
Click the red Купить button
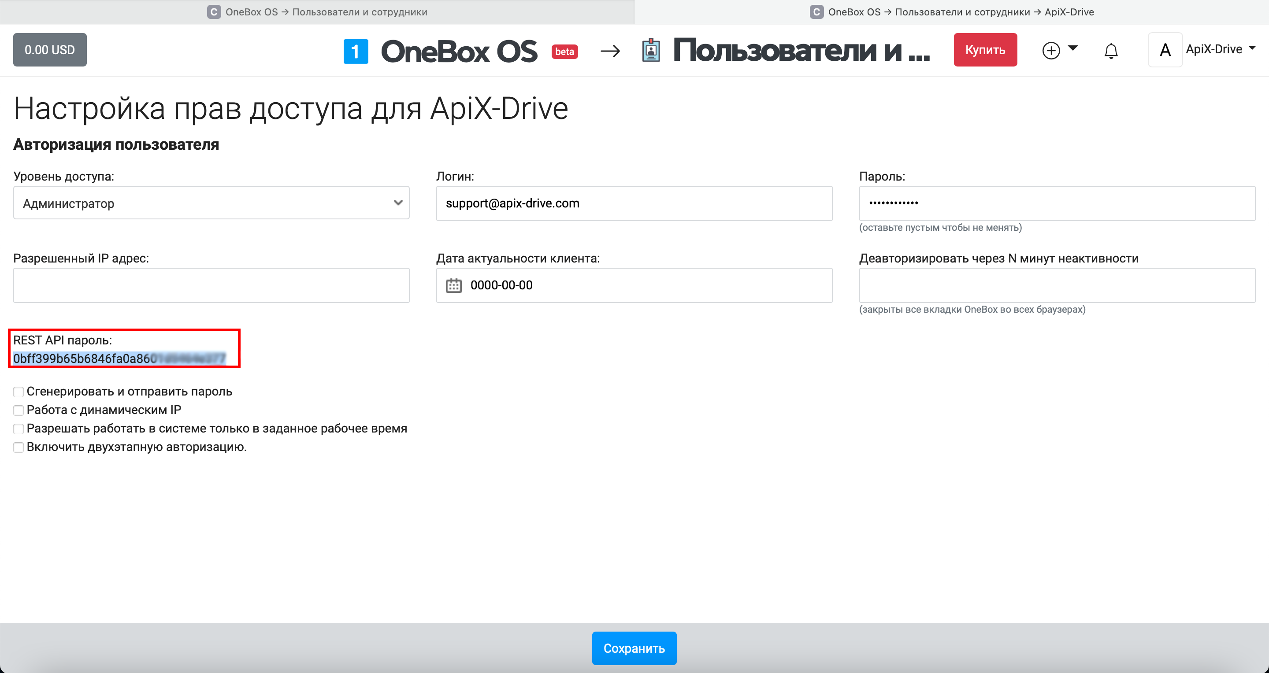[x=985, y=50]
